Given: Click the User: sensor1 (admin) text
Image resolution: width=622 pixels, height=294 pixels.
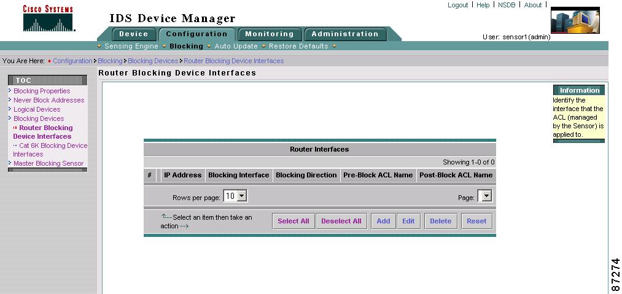Looking at the screenshot, I should (x=516, y=37).
